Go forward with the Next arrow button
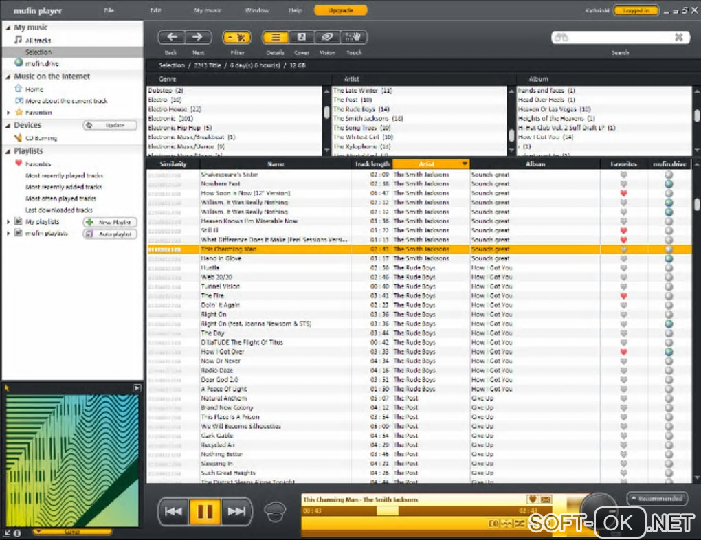 [198, 37]
